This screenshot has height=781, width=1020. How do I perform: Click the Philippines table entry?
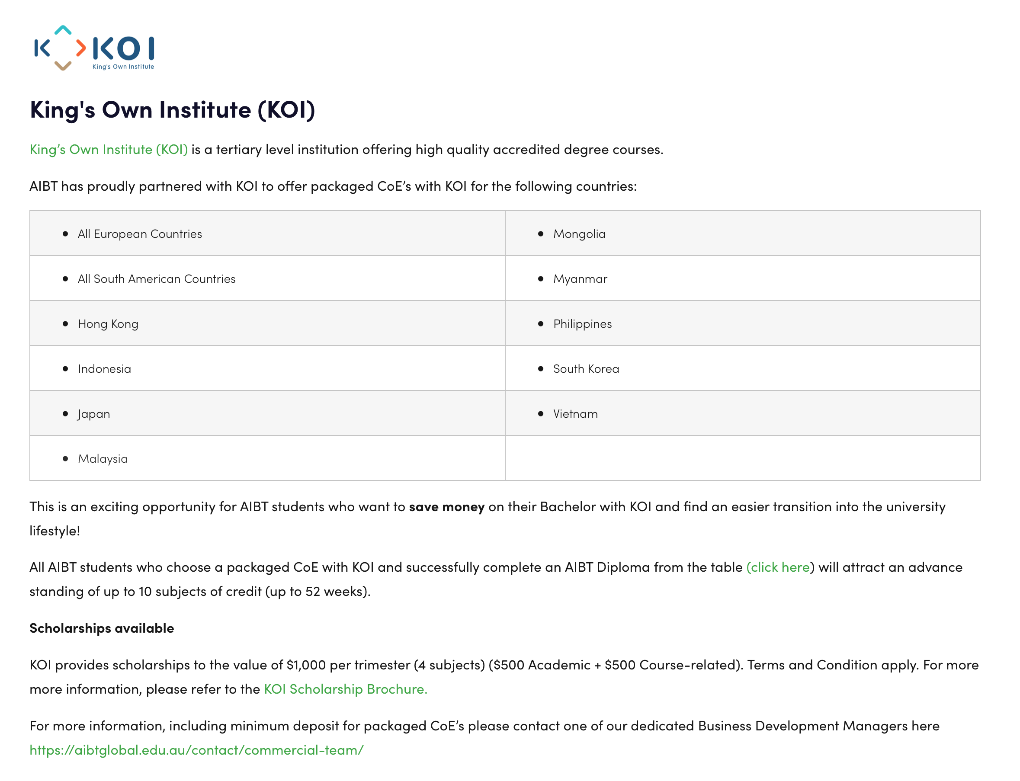click(x=583, y=324)
